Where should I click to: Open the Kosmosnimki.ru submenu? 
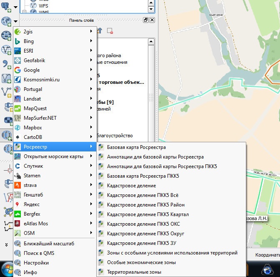[55, 80]
